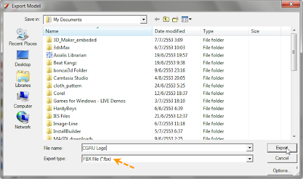Select the HardyBoys folder icon

pyautogui.click(x=49, y=108)
